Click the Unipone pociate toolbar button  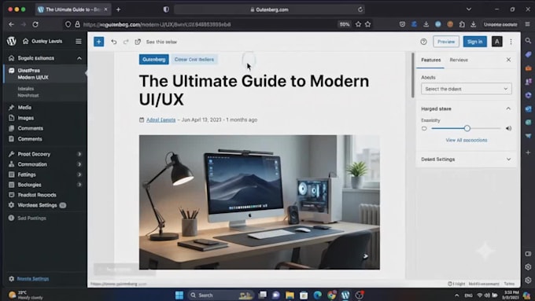[x=500, y=24]
